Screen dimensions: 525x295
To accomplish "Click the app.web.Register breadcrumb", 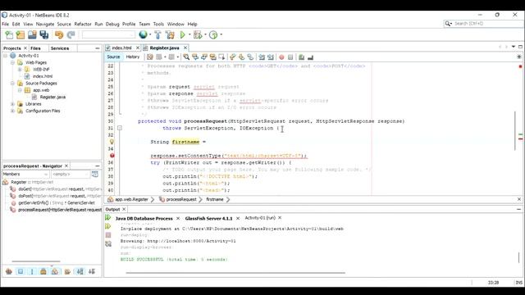I will pyautogui.click(x=131, y=199).
